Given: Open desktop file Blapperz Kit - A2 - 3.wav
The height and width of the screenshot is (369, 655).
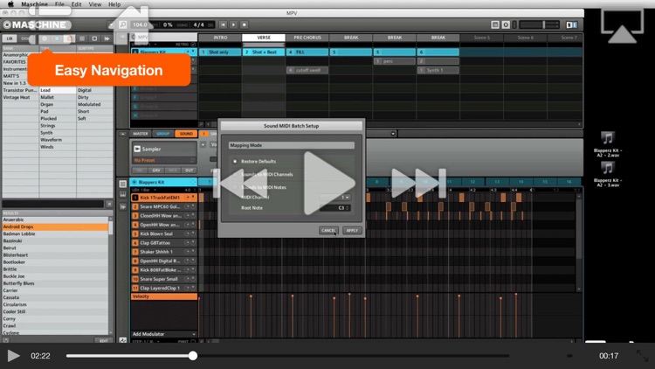Looking at the screenshot, I should tap(608, 175).
